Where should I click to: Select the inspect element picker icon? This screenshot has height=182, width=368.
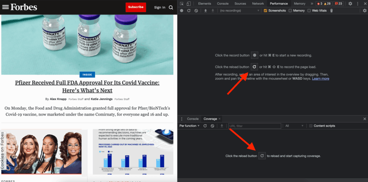(x=181, y=4)
